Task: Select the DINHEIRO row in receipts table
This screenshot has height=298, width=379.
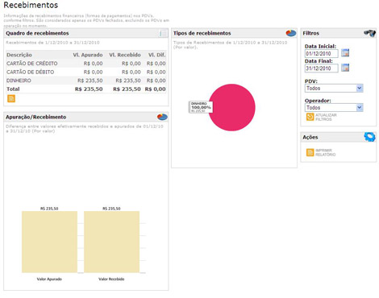Action: (x=86, y=81)
